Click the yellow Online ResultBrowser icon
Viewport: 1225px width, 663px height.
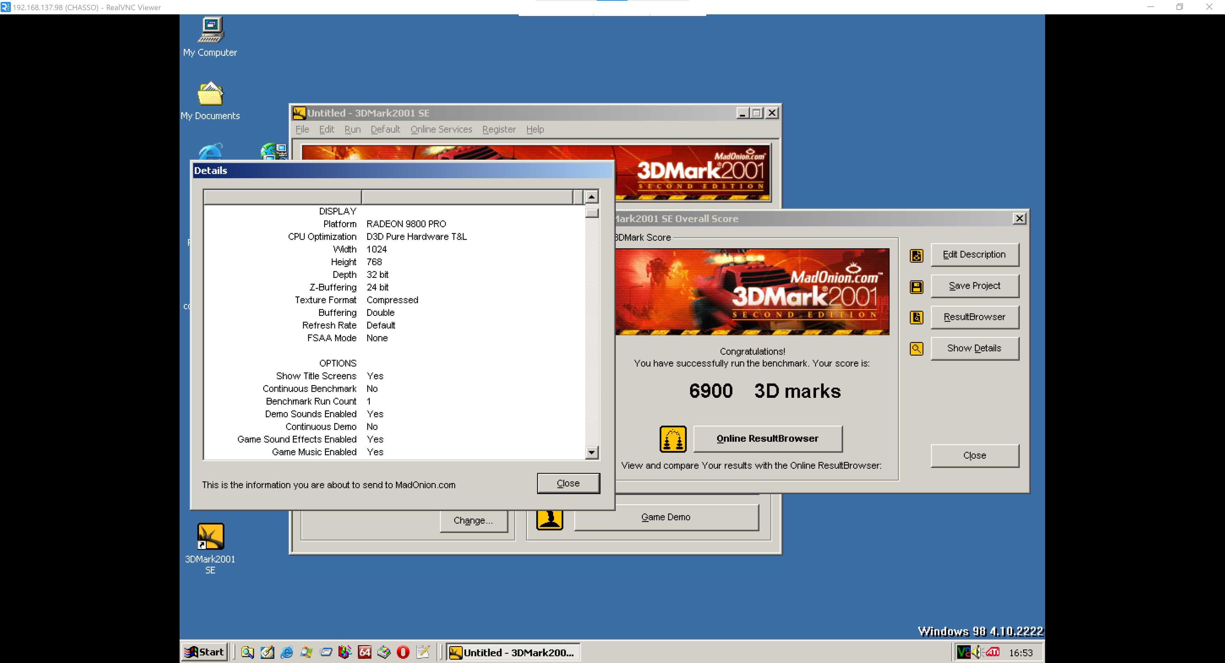pos(673,439)
